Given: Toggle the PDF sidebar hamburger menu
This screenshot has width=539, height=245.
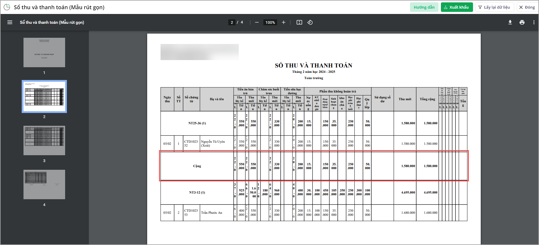Looking at the screenshot, I should 10,22.
